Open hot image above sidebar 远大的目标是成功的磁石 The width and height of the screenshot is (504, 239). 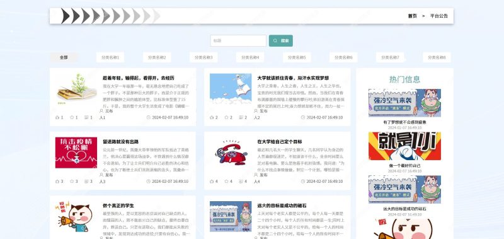(404, 189)
